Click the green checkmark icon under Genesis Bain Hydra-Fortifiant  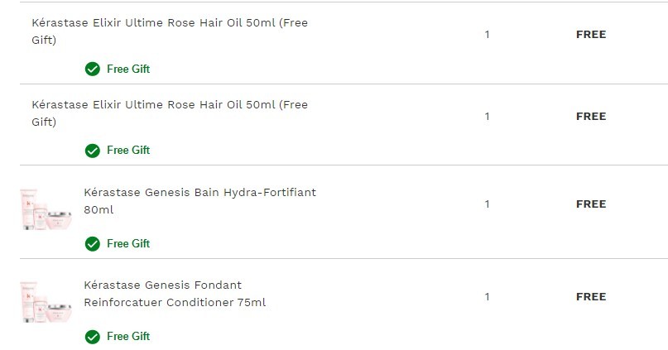[93, 244]
